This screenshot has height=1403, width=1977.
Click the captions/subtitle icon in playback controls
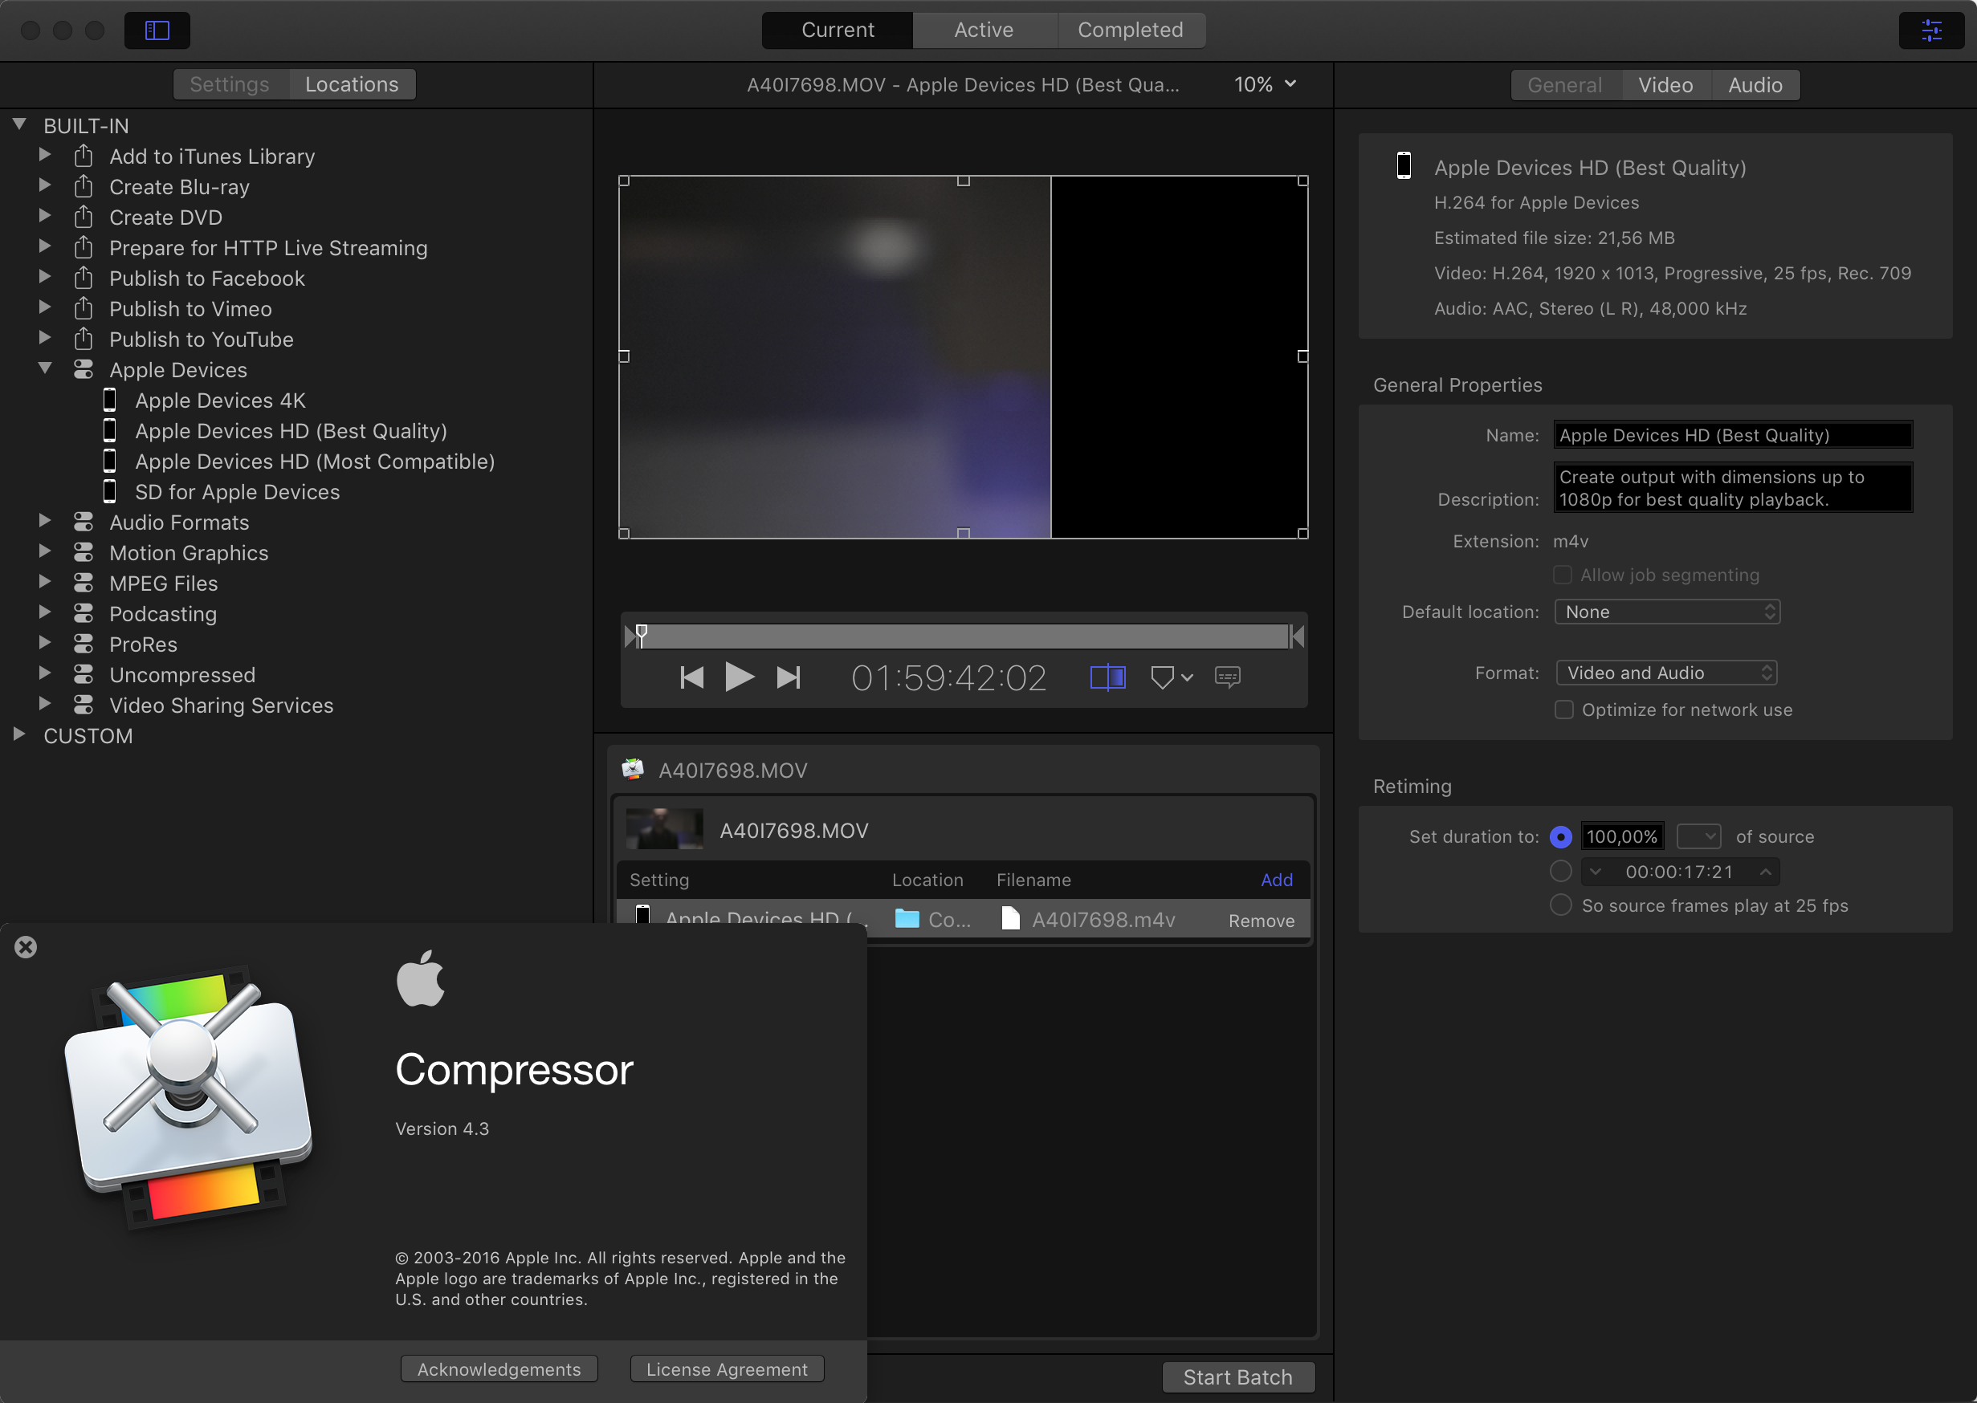(1227, 677)
